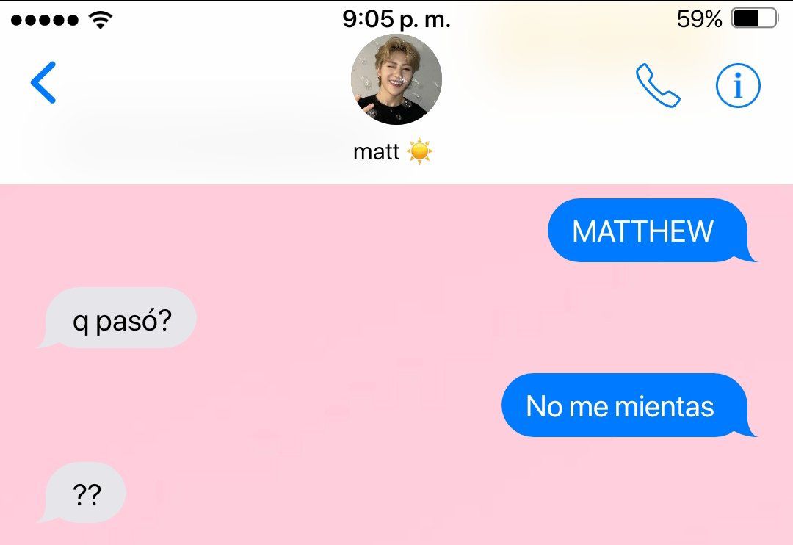This screenshot has height=545, width=793.
Task: Go back using the blue chevron arrow
Action: click(43, 82)
